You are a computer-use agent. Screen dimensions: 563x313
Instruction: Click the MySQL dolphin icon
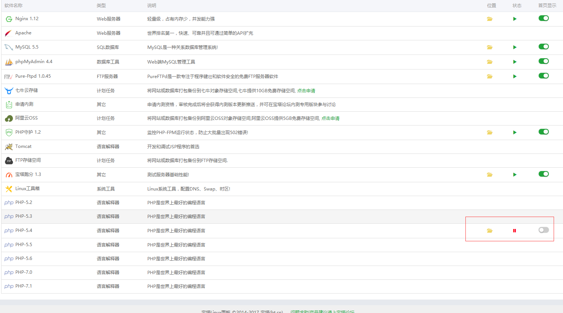point(9,47)
